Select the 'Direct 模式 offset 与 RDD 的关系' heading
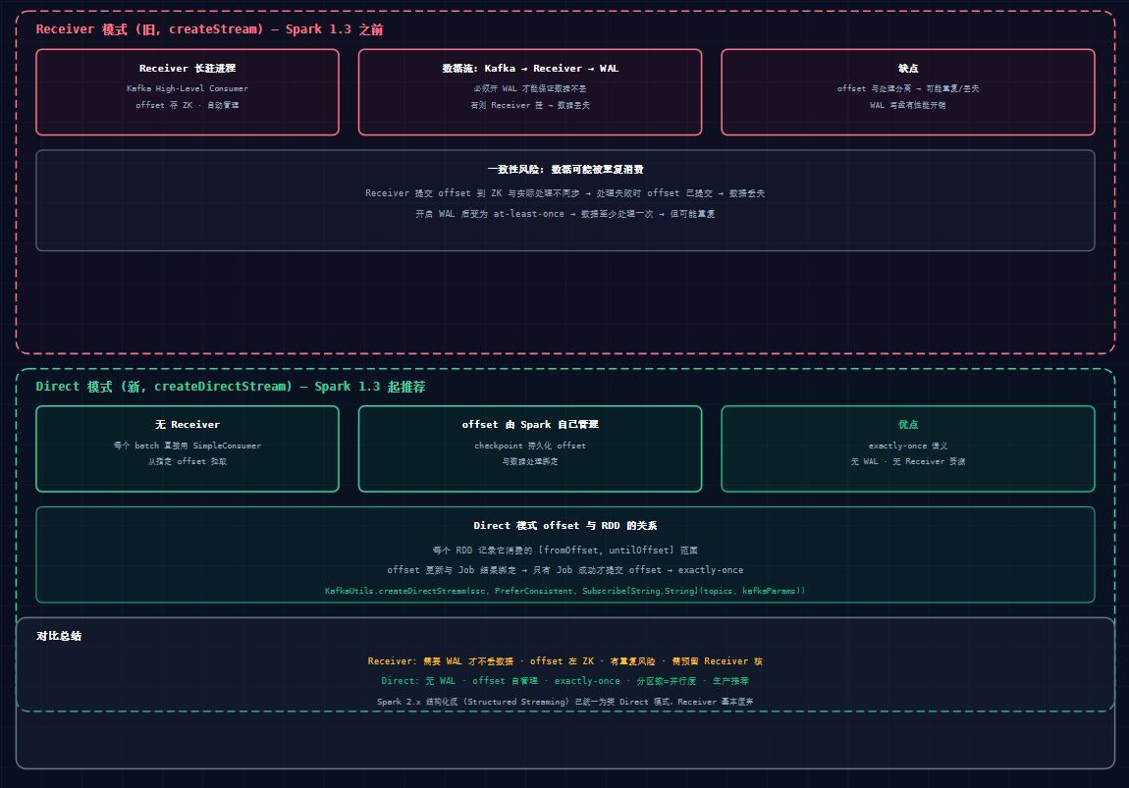Image resolution: width=1129 pixels, height=788 pixels. [x=565, y=525]
